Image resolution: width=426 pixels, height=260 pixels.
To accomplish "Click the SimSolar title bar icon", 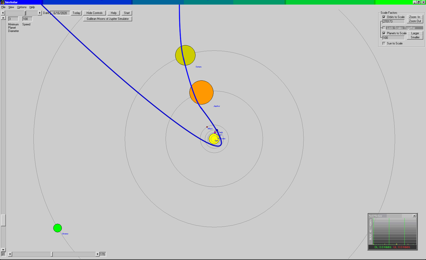I will coord(3,2).
